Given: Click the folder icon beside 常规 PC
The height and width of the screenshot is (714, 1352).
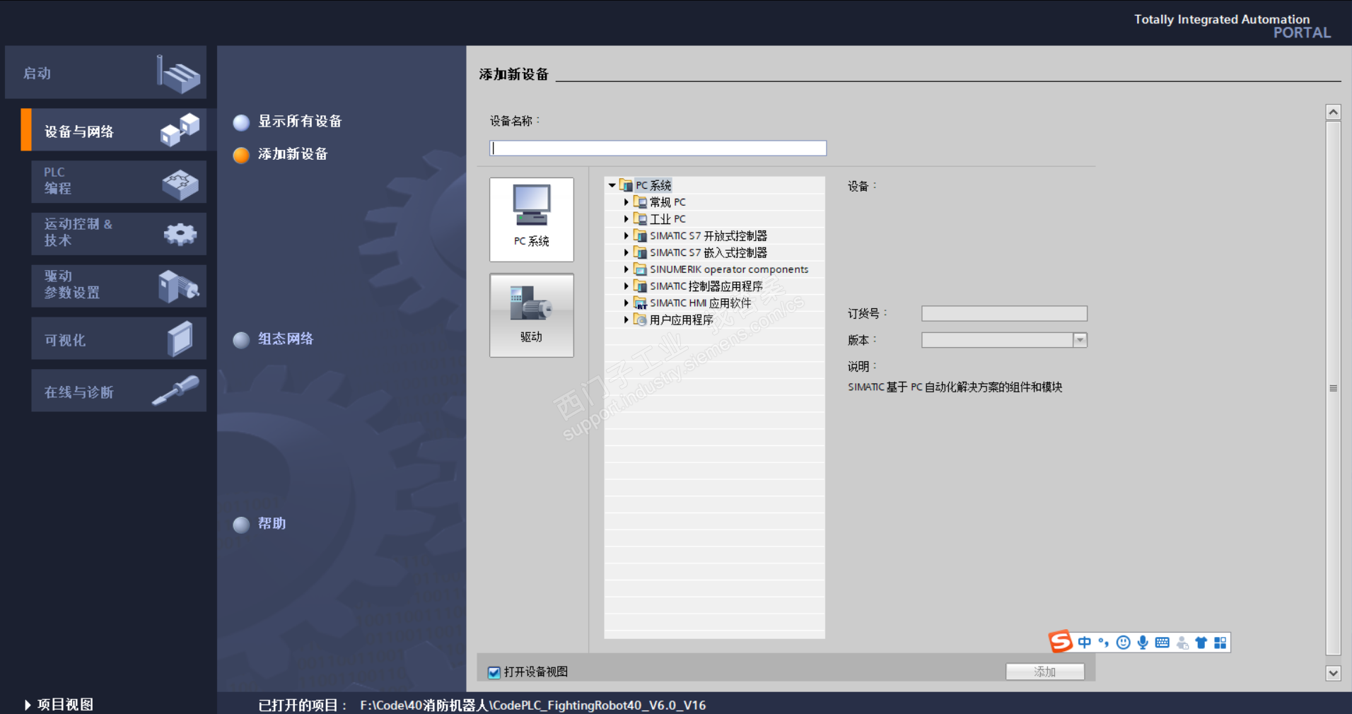Looking at the screenshot, I should [640, 202].
